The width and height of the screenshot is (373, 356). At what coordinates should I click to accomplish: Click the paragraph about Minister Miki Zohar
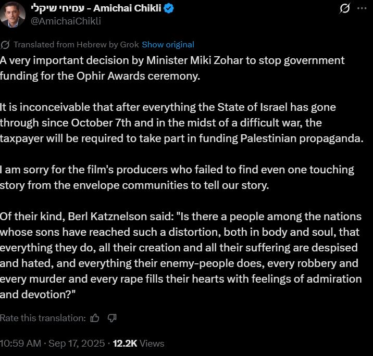tap(172, 68)
